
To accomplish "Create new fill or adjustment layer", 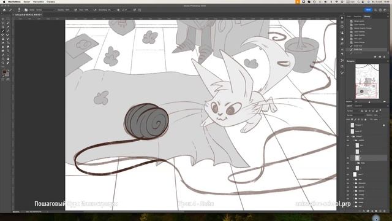I will coord(372,211).
